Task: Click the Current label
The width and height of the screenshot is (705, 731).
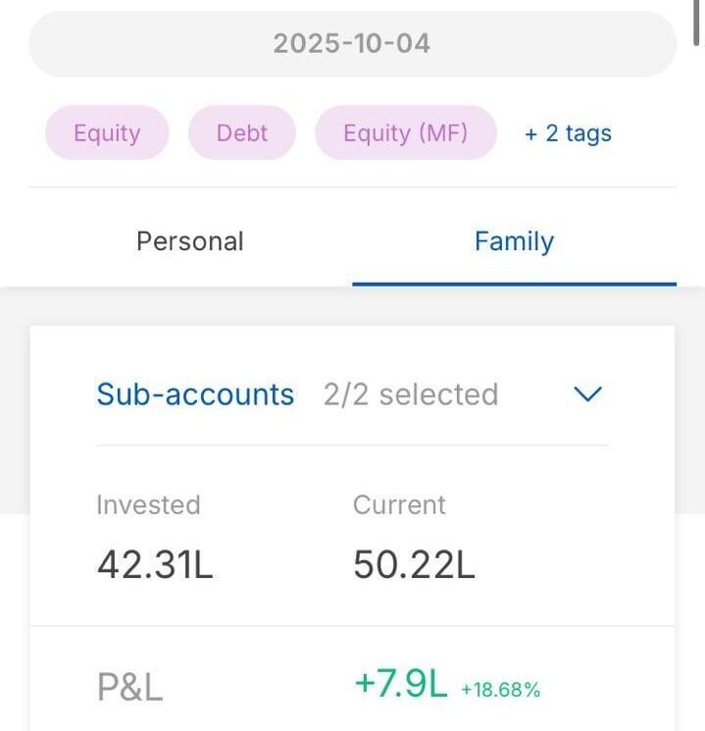Action: click(399, 505)
